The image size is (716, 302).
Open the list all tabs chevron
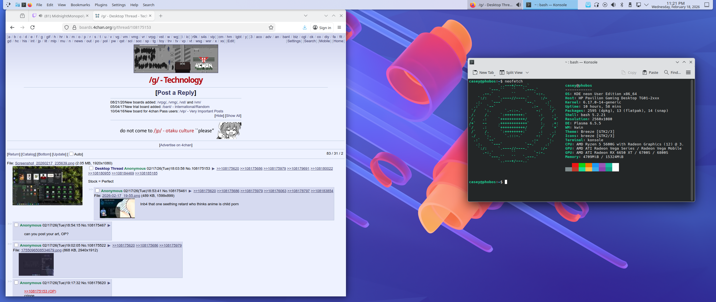pyautogui.click(x=305, y=16)
